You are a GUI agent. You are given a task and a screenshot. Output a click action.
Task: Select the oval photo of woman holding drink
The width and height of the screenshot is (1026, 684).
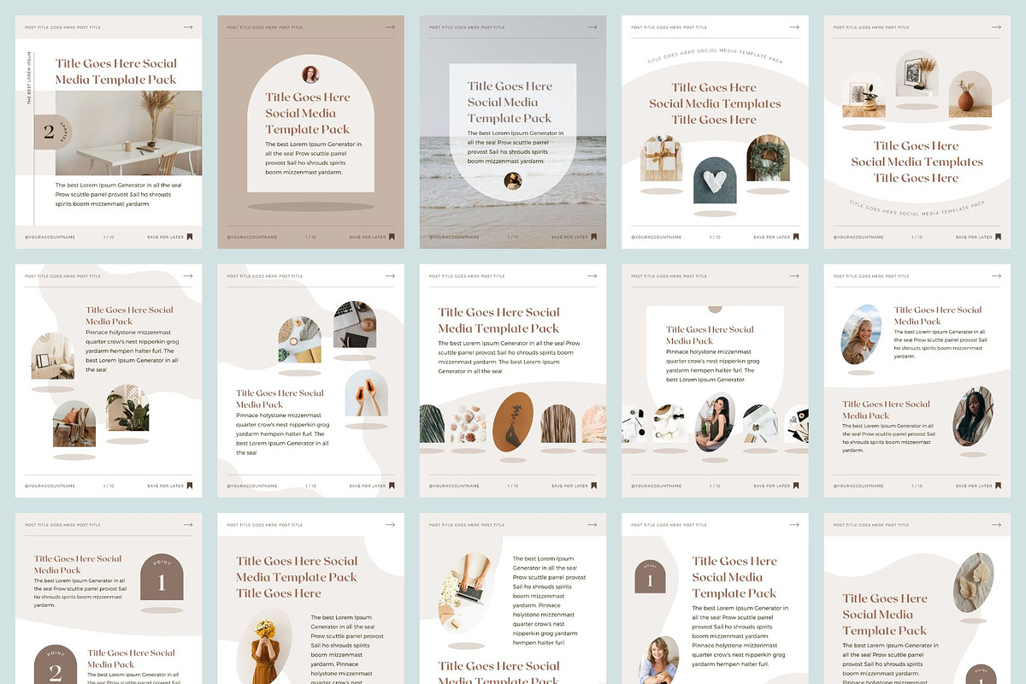pyautogui.click(x=715, y=422)
